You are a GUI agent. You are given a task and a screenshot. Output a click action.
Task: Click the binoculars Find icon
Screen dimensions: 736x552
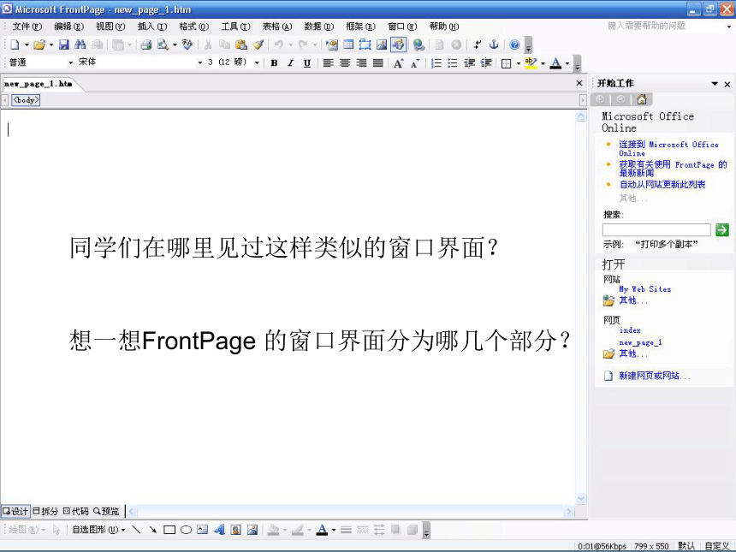pos(80,45)
